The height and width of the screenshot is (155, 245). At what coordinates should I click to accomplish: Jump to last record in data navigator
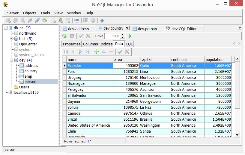pyautogui.click(x=88, y=52)
